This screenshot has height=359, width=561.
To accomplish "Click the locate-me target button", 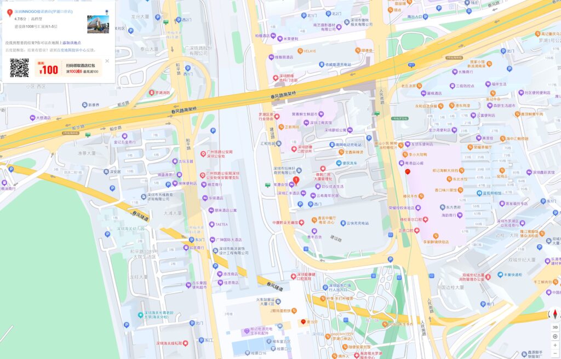I will coord(555,337).
